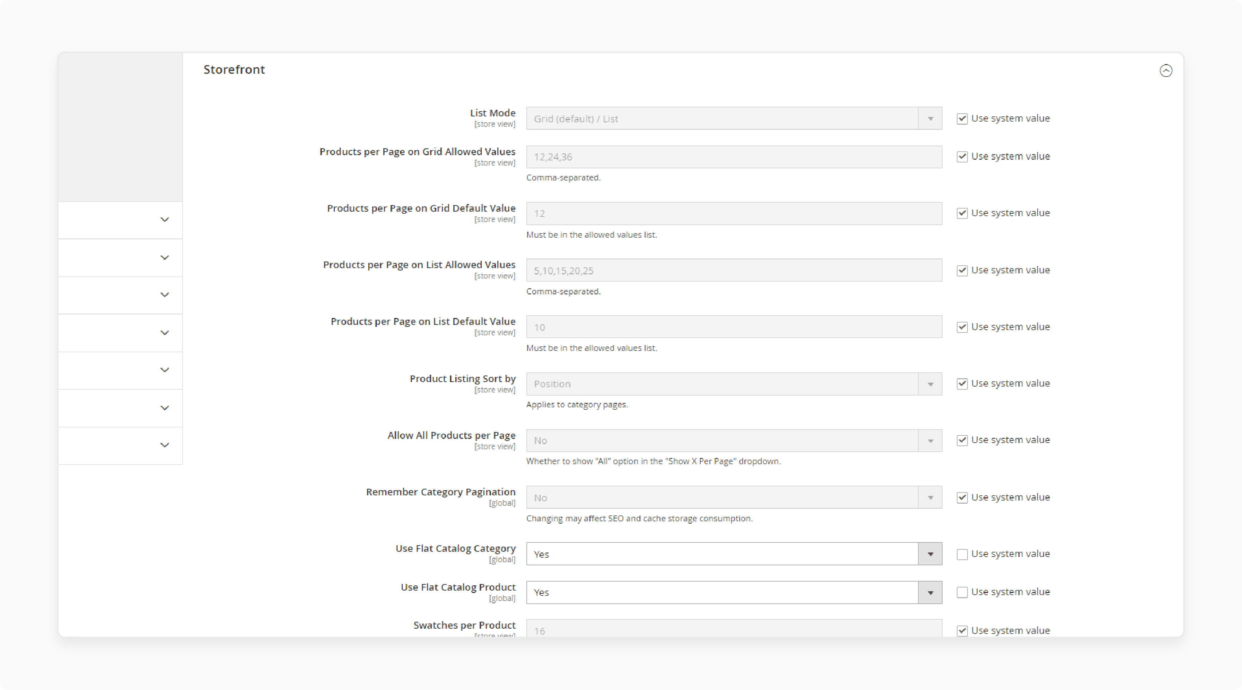Toggle Use system value for List Mode
The height and width of the screenshot is (690, 1242).
pos(960,118)
